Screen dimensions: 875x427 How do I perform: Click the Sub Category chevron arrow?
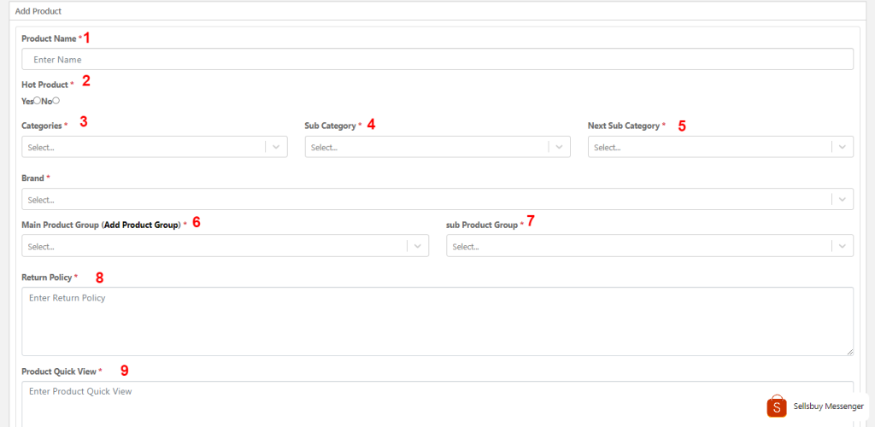[559, 147]
